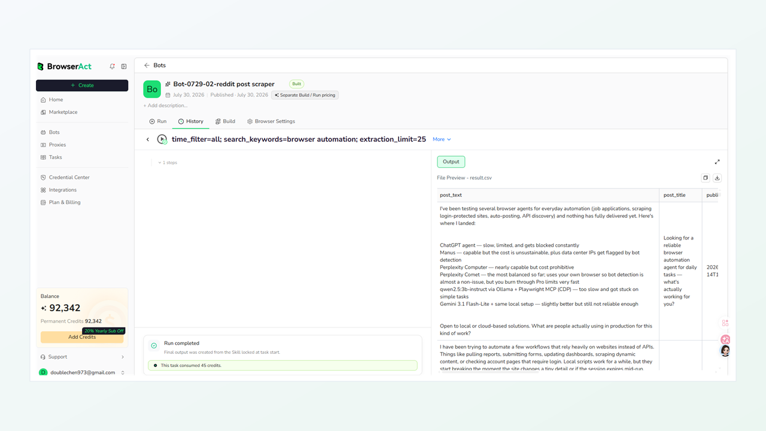
Task: Copy the result.csv file preview
Action: [706, 178]
